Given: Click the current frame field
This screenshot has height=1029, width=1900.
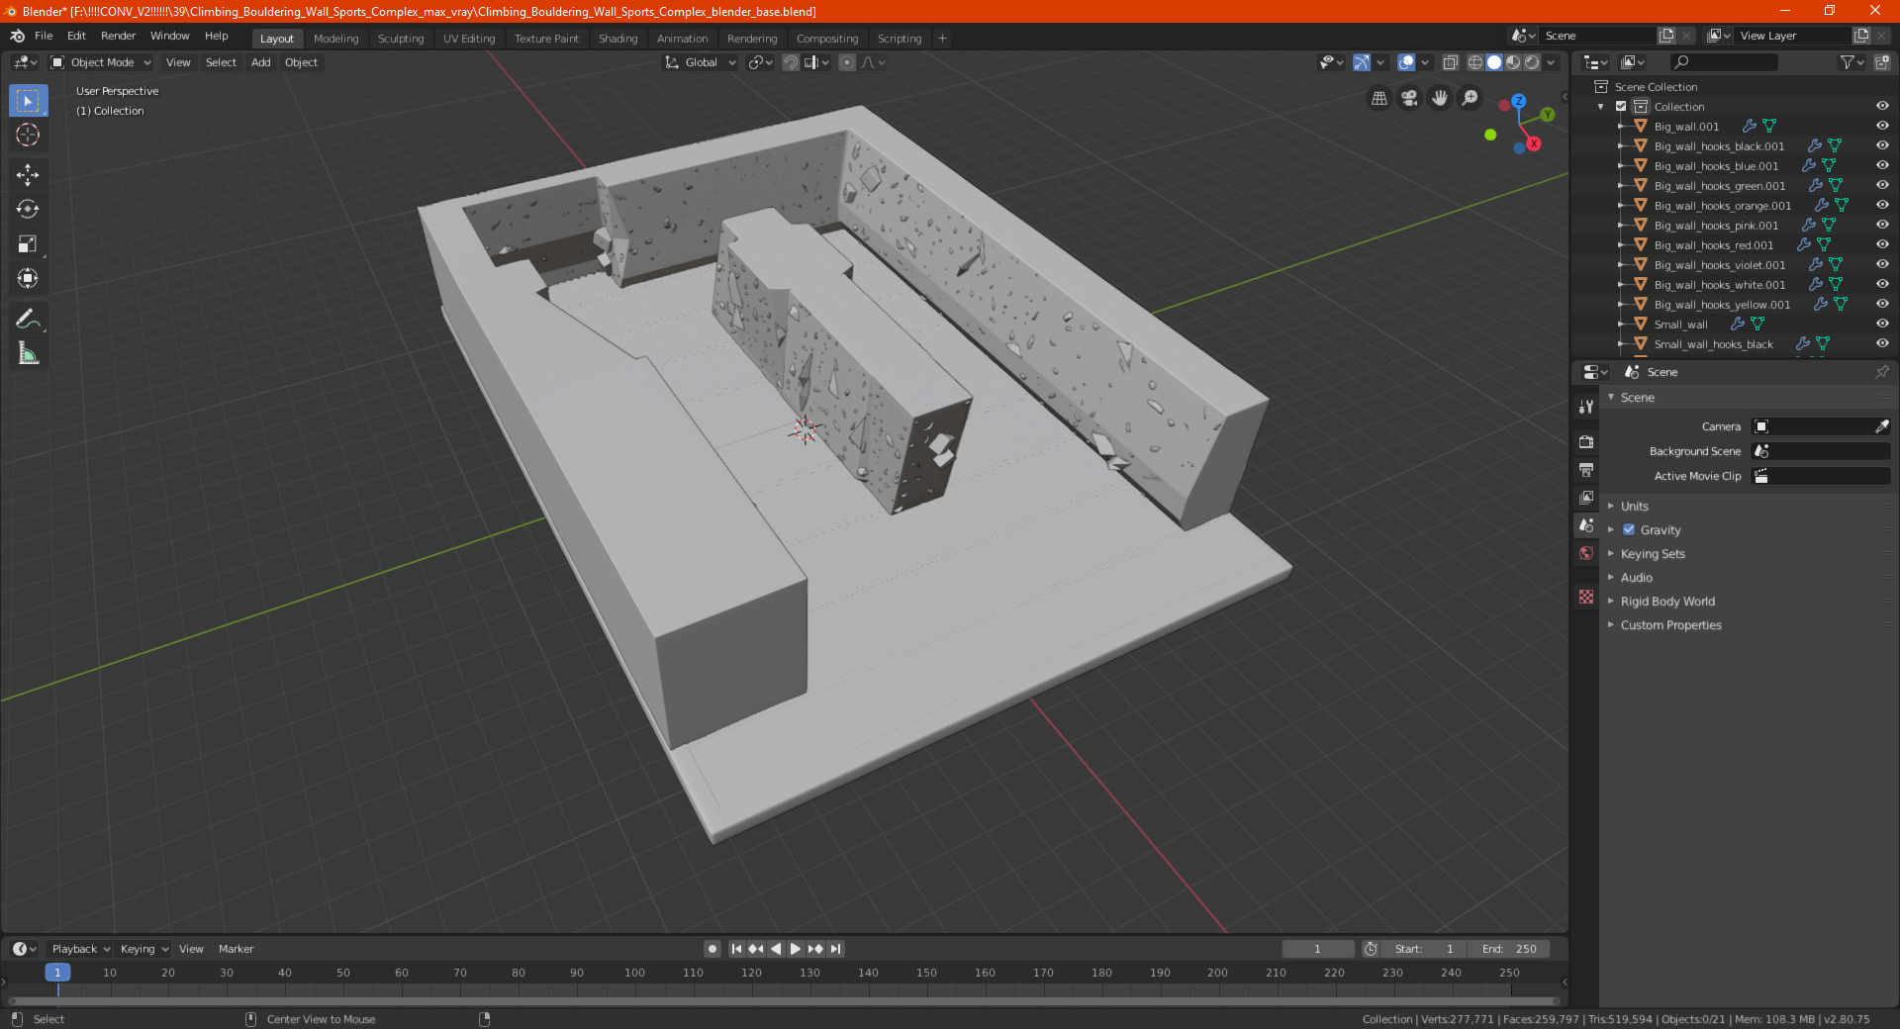Looking at the screenshot, I should 1318,949.
